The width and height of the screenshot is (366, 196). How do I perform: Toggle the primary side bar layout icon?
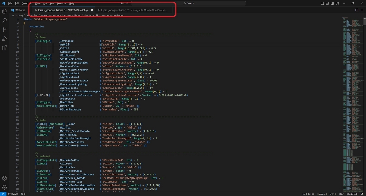[x=322, y=3]
